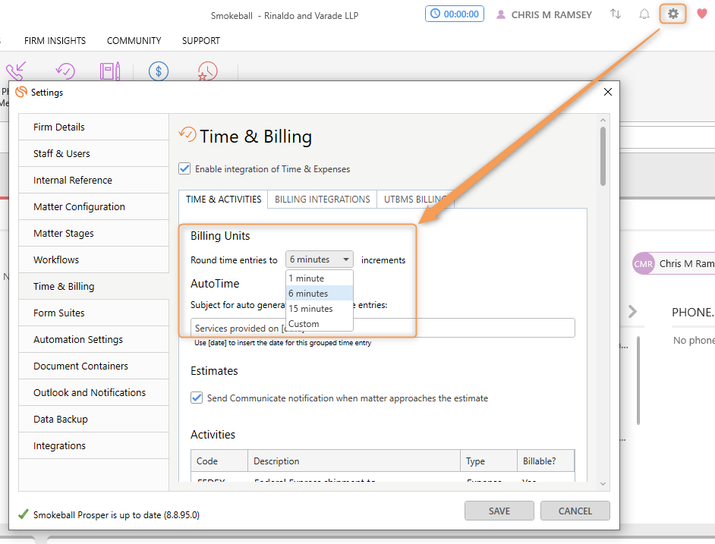Viewport: 715px width, 544px height.
Task: Close the Settings dialog
Action: point(607,92)
